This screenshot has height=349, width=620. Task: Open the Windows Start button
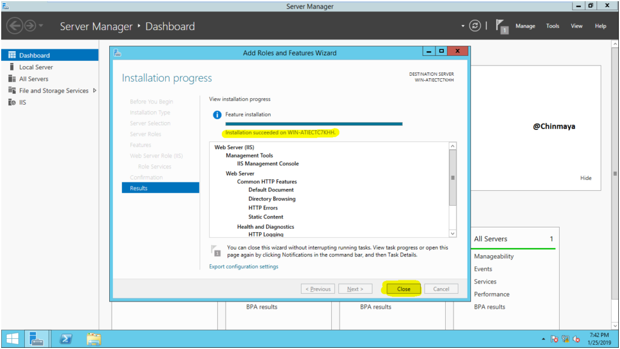[12, 339]
